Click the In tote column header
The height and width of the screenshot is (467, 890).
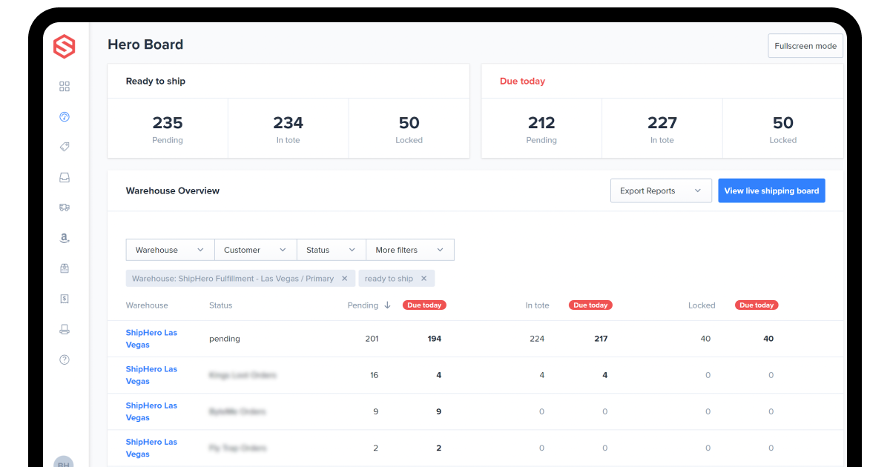[538, 305]
